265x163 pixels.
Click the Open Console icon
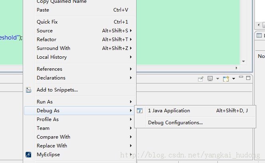click(x=226, y=79)
